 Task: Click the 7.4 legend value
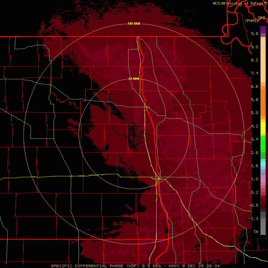click(255, 73)
